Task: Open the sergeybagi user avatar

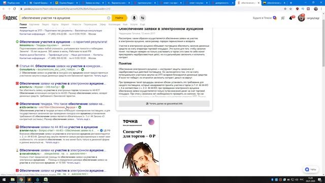Action: pos(301,18)
